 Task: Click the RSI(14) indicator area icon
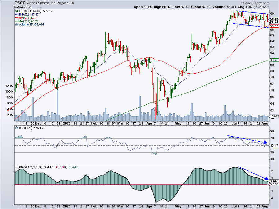click(x=16, y=128)
